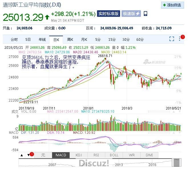Screen dimensions: 188x170
Task: Switch to 极速版 fast version
Action: (x=131, y=13)
